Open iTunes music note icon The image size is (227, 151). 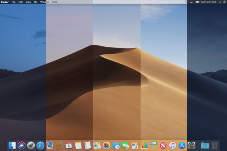[x=172, y=146]
